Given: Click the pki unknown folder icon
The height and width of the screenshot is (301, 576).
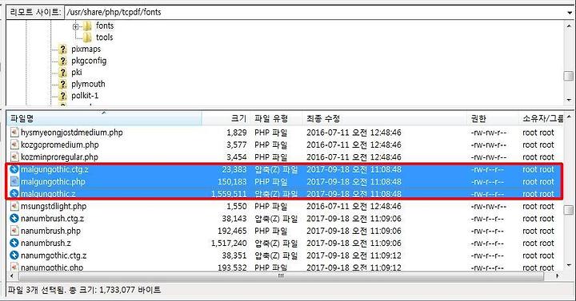Looking at the screenshot, I should pyautogui.click(x=63, y=73).
